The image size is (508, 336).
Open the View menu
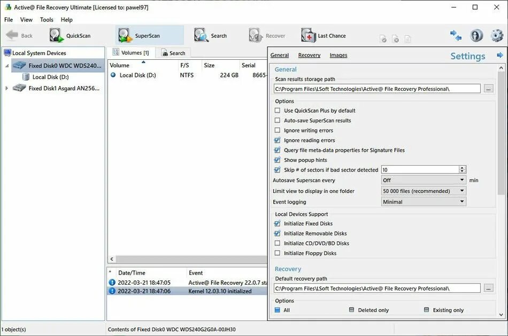[26, 20]
